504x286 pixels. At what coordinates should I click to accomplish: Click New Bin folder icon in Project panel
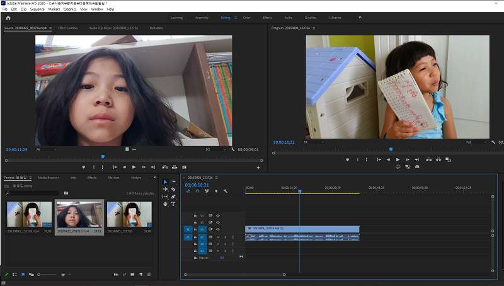pyautogui.click(x=132, y=275)
